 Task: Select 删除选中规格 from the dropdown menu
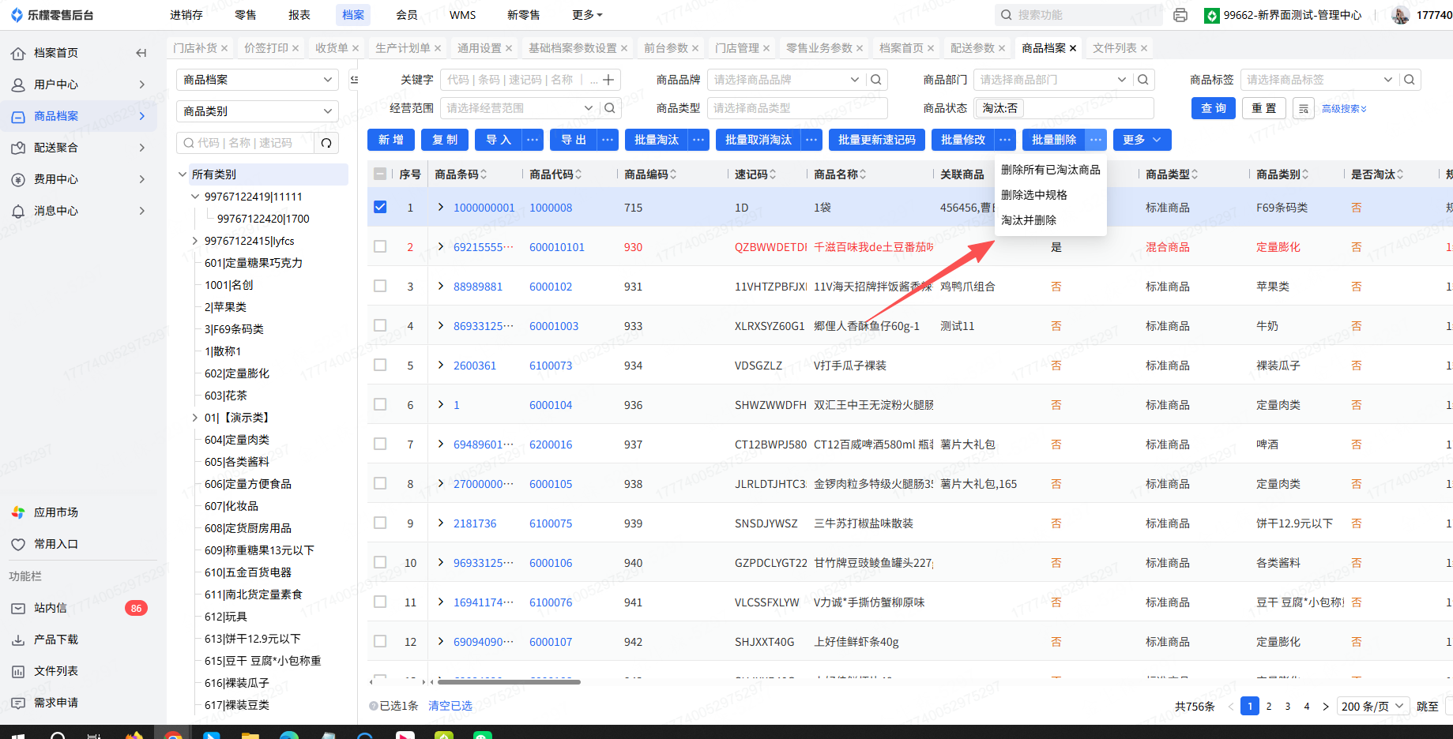pos(1033,195)
